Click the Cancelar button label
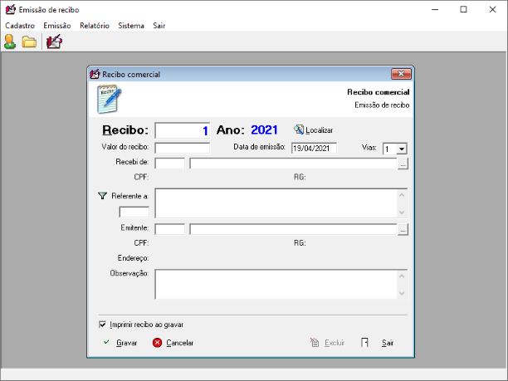The height and width of the screenshot is (381, 508). pos(180,343)
